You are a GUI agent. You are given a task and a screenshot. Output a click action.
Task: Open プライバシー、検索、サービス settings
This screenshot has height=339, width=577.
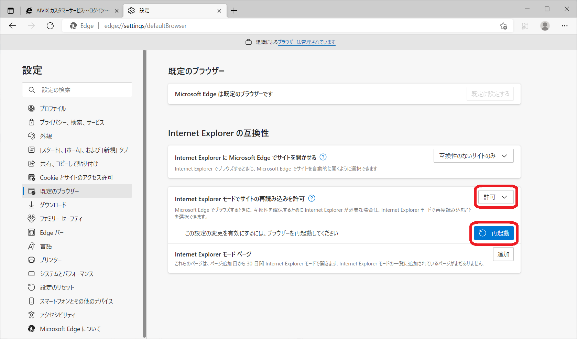pyautogui.click(x=77, y=122)
